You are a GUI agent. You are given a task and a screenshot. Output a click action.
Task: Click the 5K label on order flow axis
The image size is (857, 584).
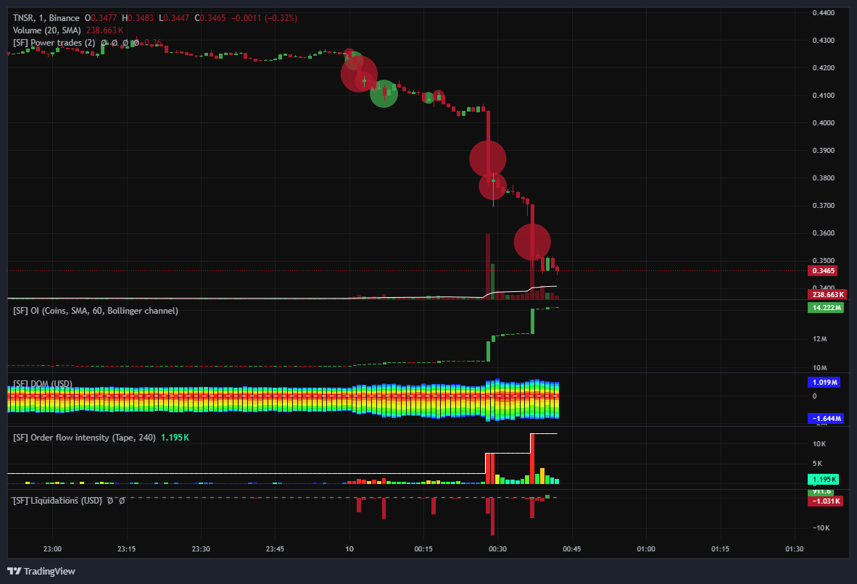[817, 463]
